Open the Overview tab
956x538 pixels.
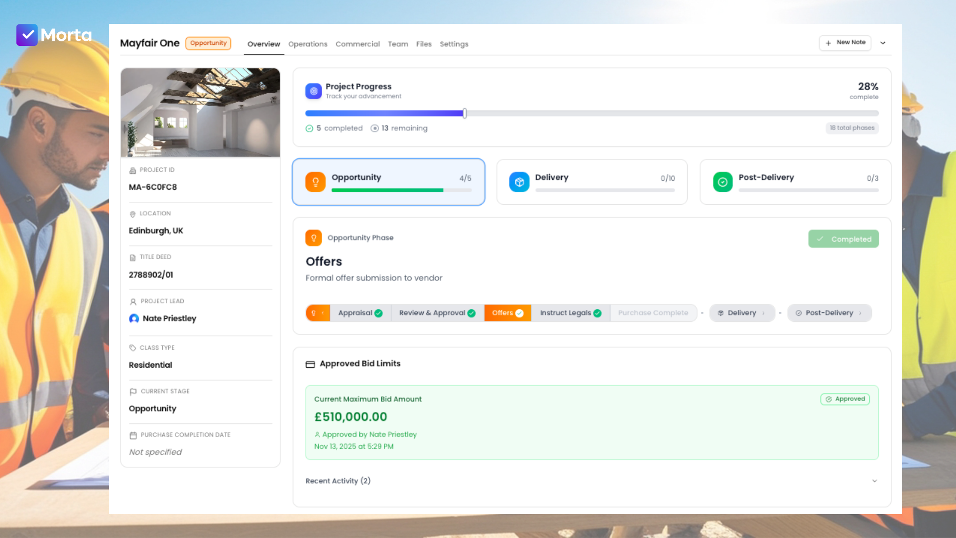pos(264,44)
